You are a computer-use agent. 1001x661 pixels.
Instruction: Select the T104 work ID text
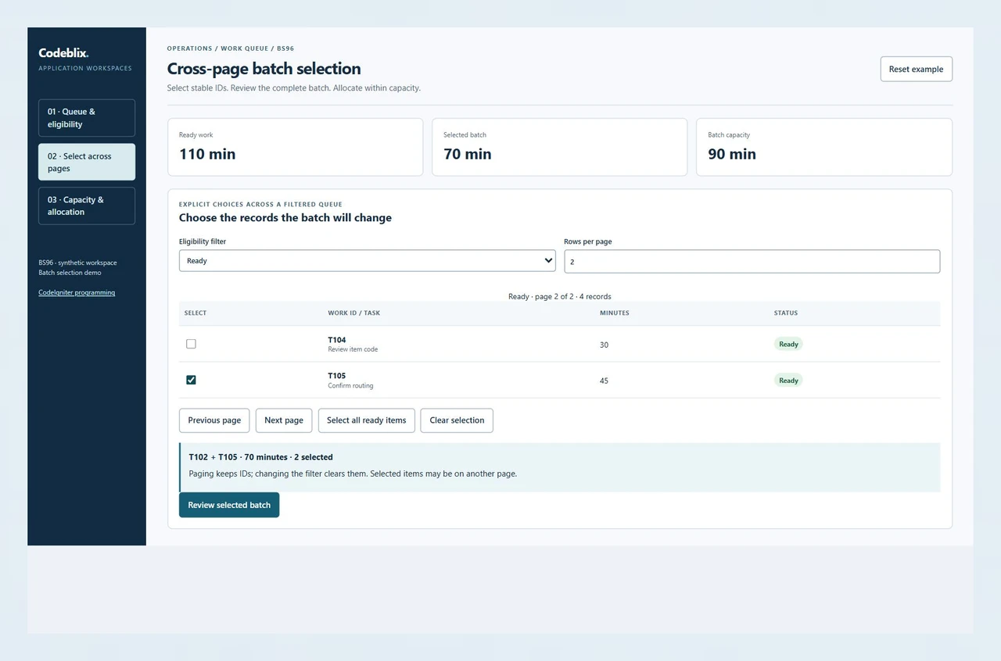[x=337, y=340]
